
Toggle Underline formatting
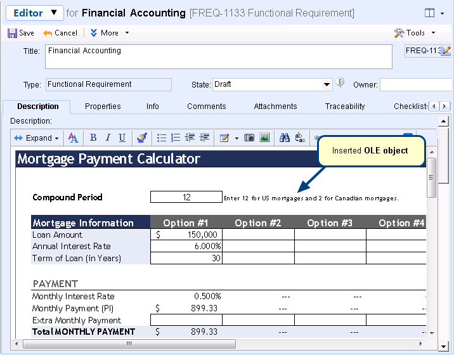pos(122,138)
